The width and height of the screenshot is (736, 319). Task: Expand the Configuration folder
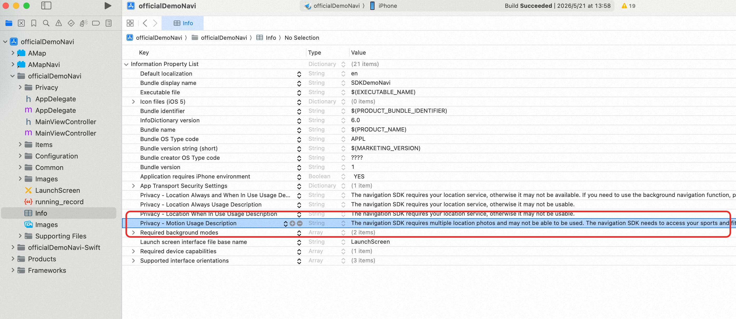click(x=20, y=156)
